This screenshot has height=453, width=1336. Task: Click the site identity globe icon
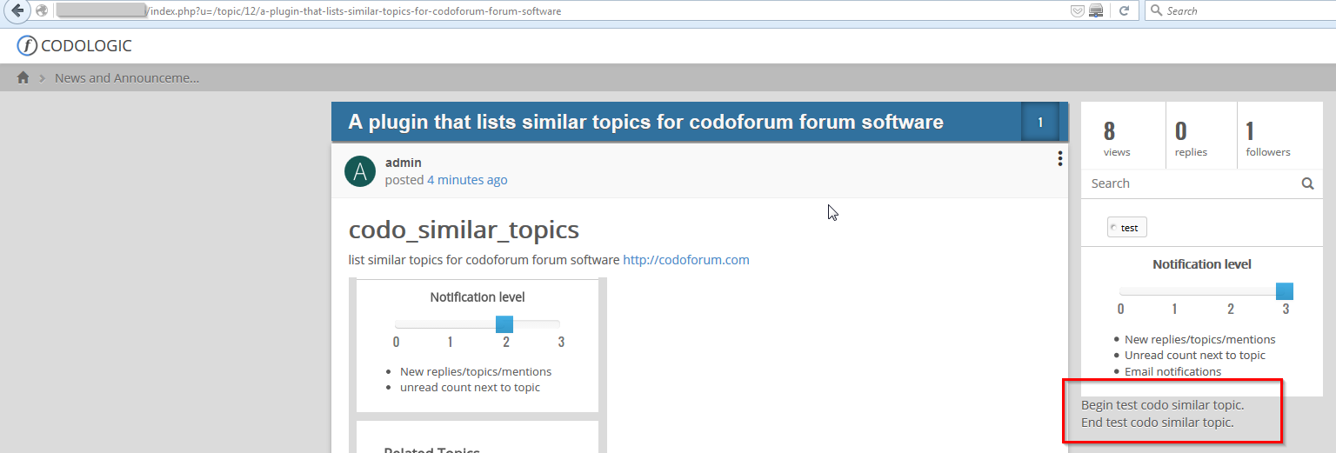[x=42, y=11]
